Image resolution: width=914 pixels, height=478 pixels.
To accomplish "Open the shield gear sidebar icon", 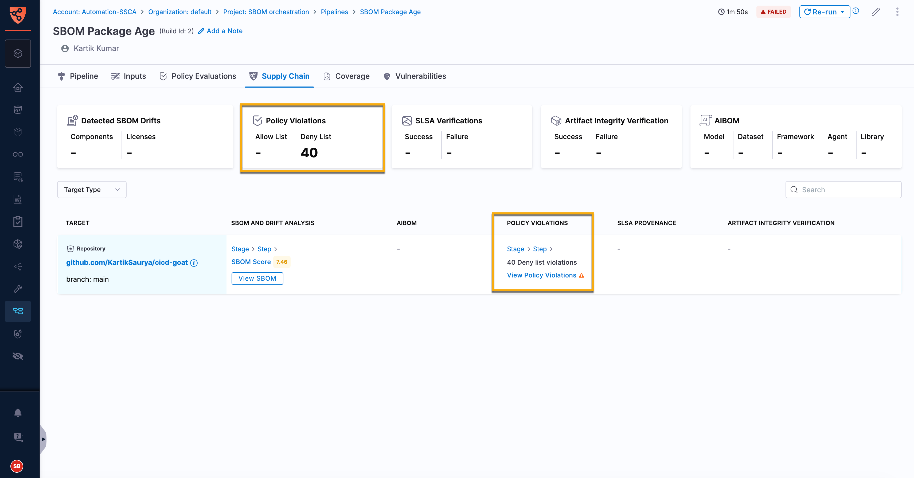I will point(18,334).
